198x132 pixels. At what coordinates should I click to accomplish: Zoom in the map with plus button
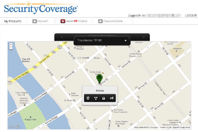[11, 45]
